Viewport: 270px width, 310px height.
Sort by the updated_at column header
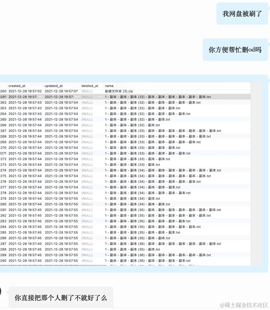pos(54,86)
